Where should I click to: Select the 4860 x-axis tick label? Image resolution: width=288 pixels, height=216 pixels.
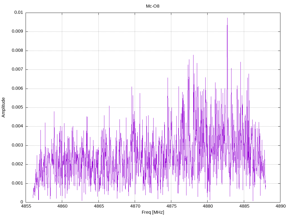tap(62, 206)
